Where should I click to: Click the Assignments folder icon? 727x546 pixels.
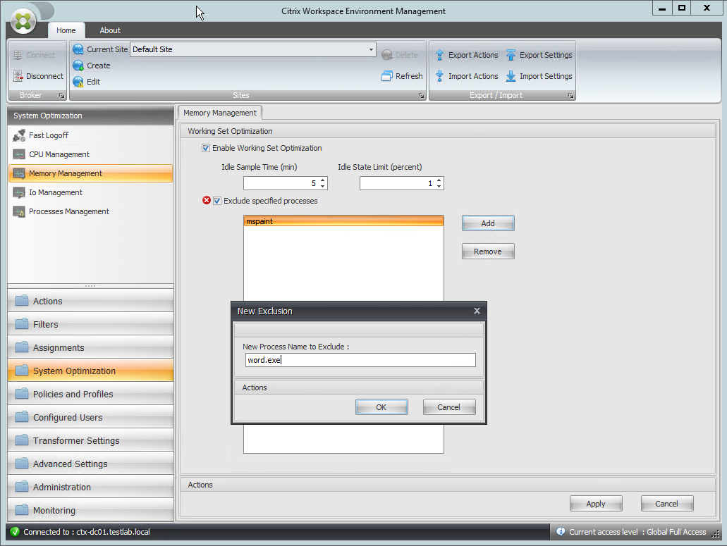(22, 347)
